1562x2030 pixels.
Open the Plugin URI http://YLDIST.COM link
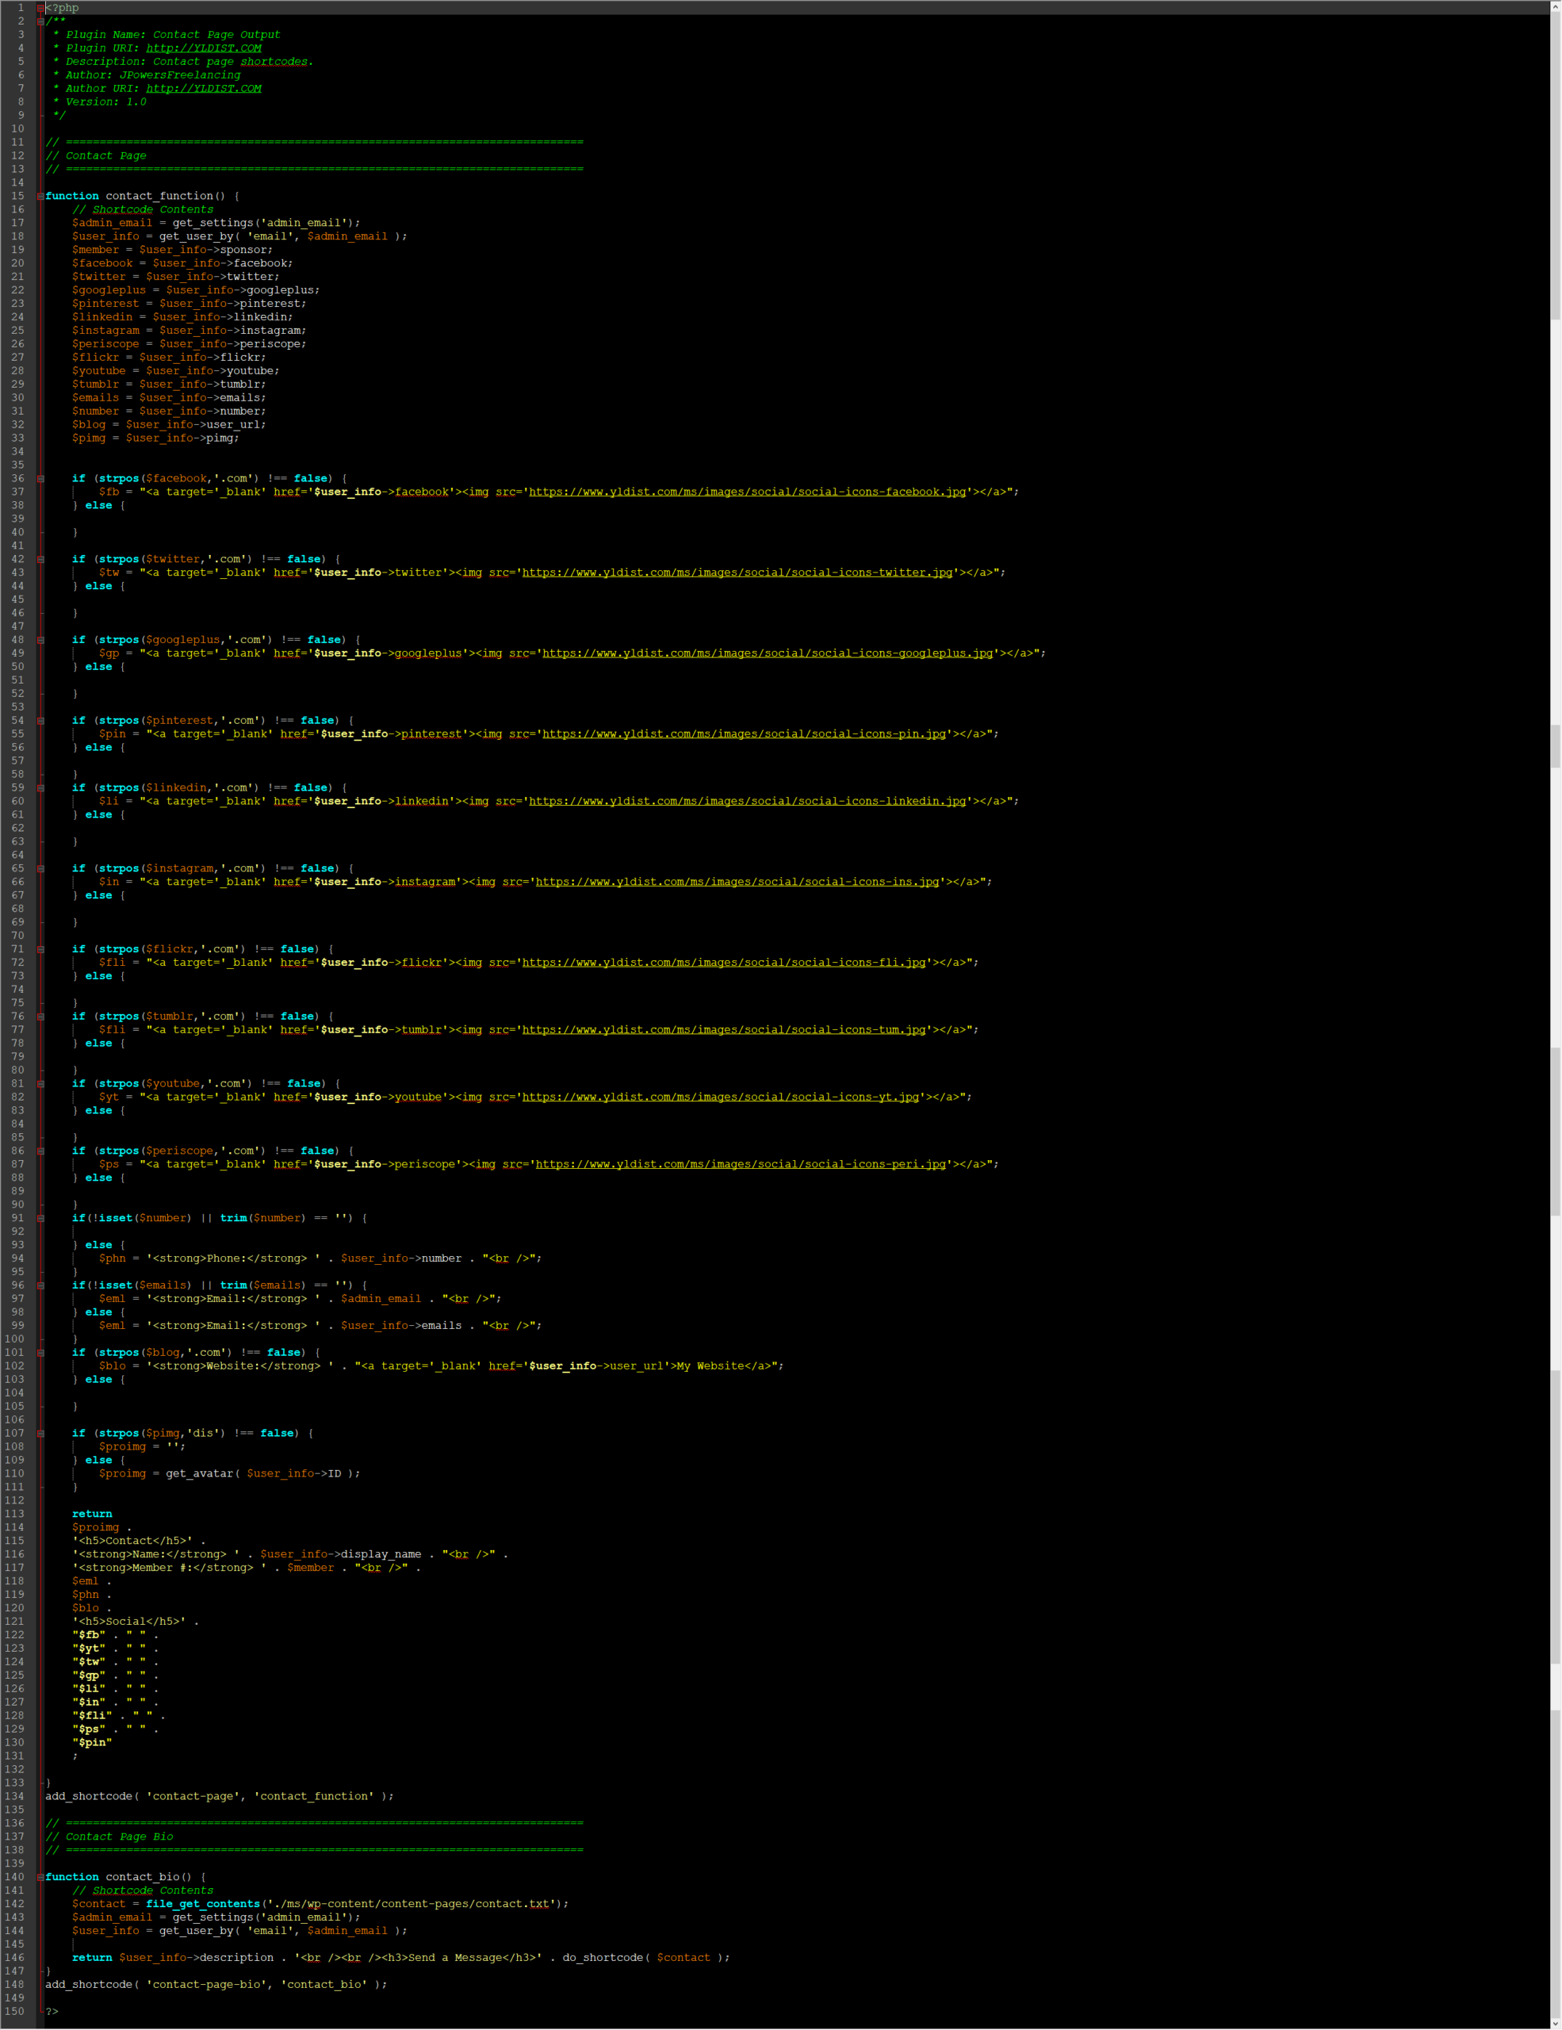point(204,48)
